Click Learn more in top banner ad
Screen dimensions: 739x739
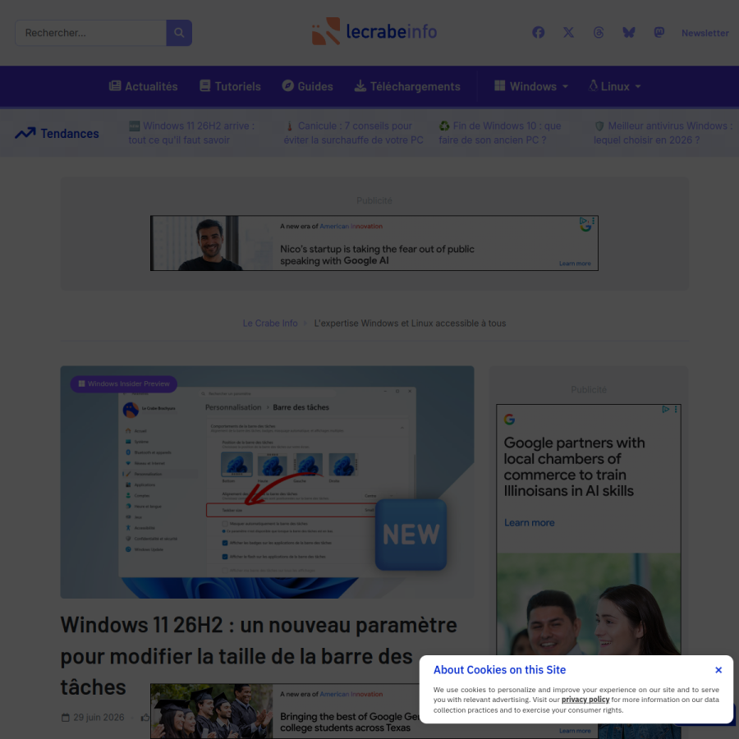[575, 264]
